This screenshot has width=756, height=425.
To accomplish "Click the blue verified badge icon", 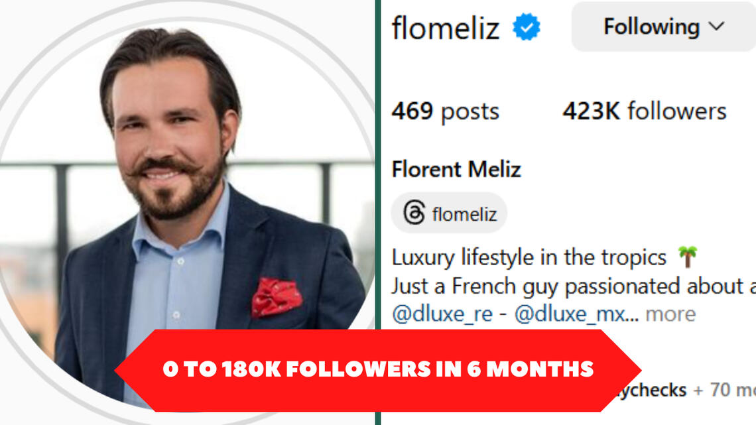I will point(527,27).
